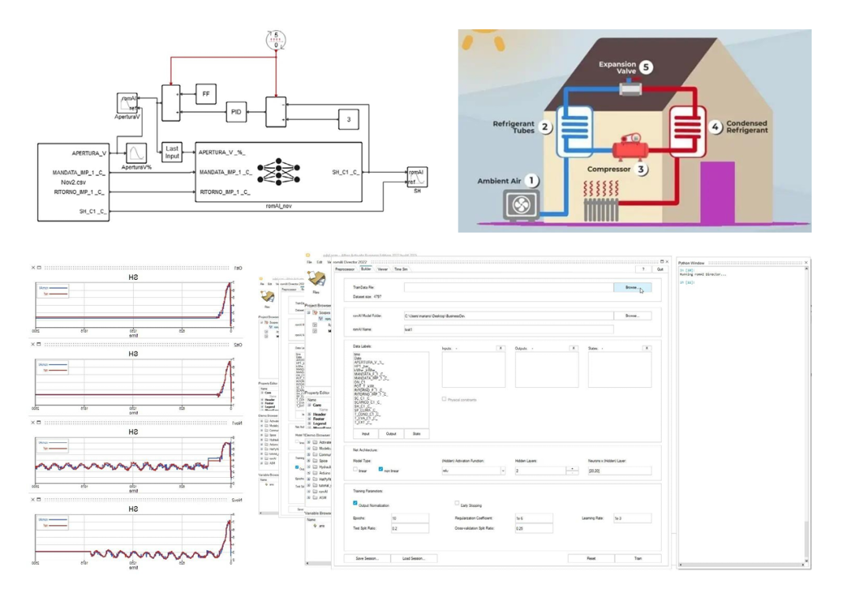Click the Regularization Coefficient field

click(533, 518)
